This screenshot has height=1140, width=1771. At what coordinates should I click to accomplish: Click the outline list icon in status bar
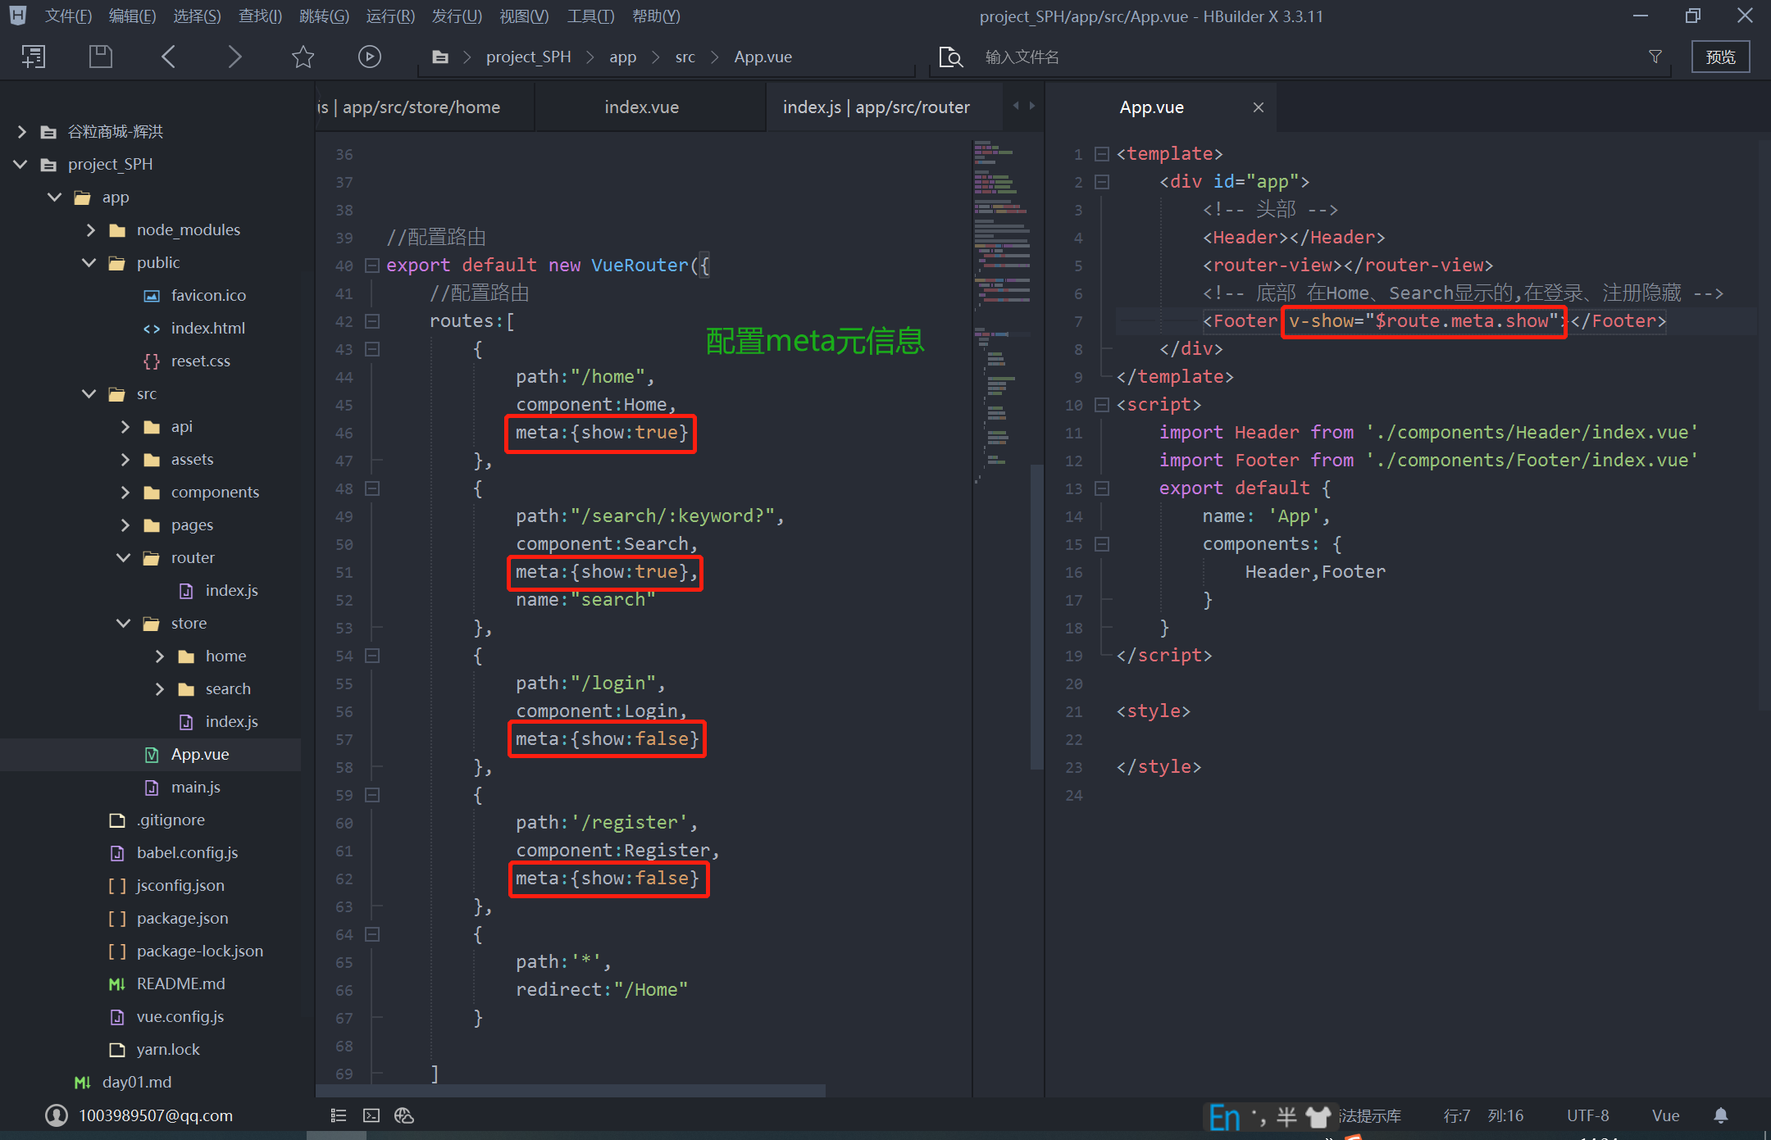pos(339,1115)
